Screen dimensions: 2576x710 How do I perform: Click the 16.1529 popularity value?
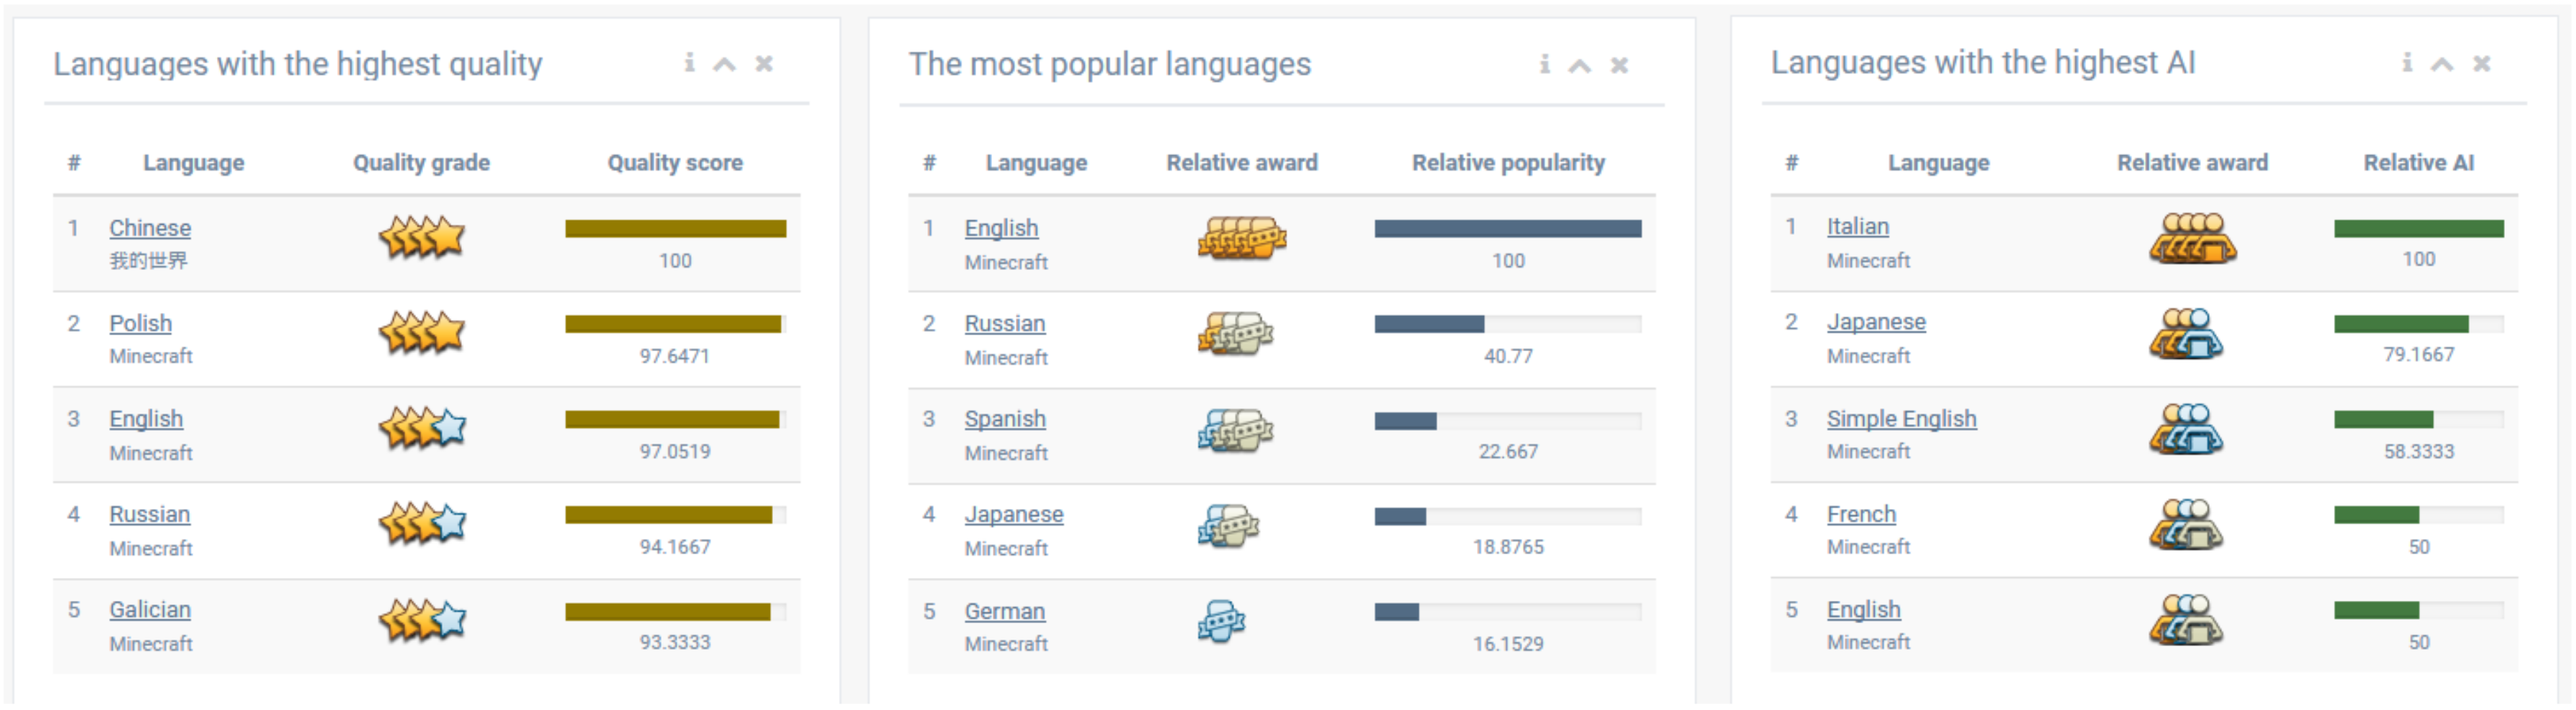click(1508, 645)
